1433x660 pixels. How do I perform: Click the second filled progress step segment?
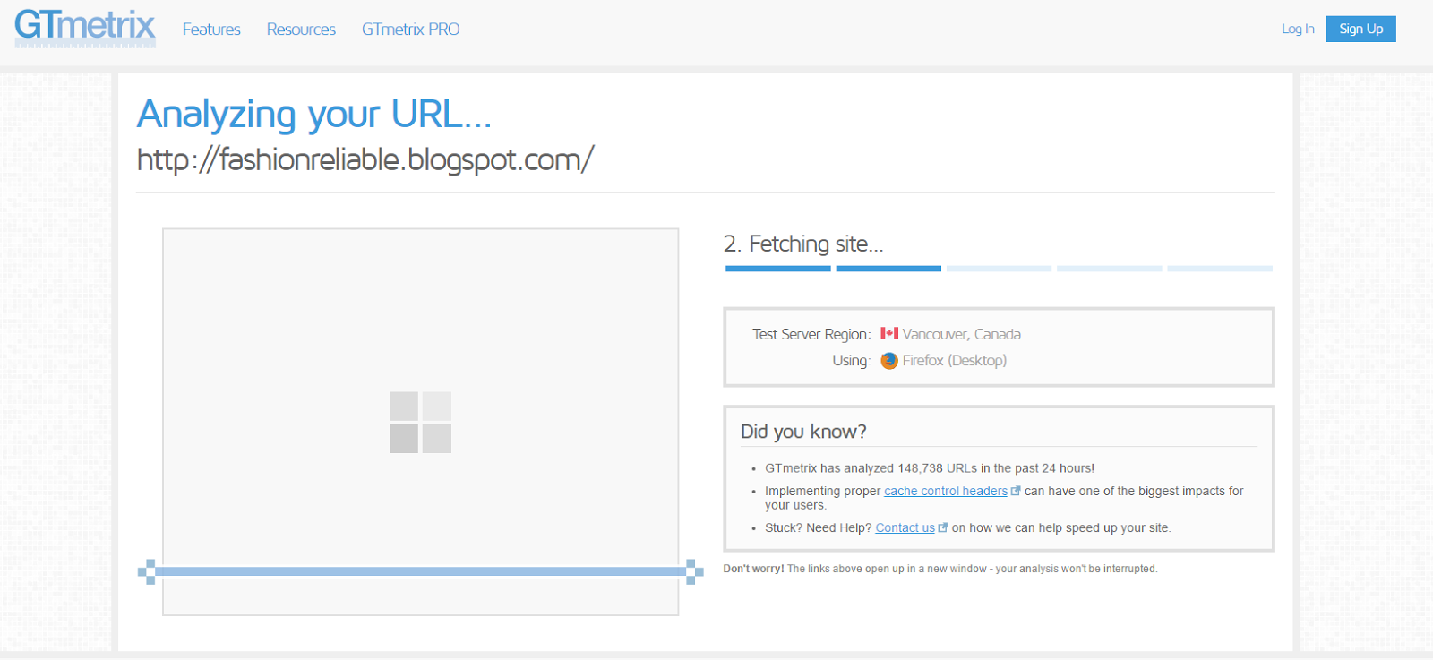pyautogui.click(x=888, y=269)
